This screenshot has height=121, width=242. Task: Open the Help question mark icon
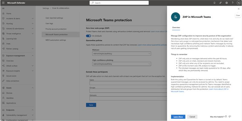[233, 3]
